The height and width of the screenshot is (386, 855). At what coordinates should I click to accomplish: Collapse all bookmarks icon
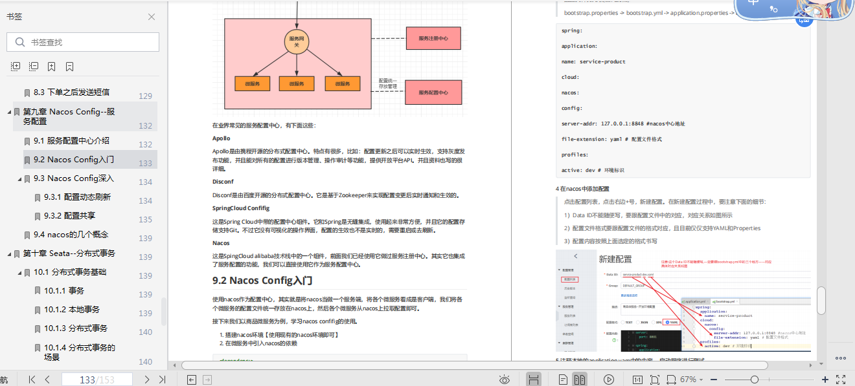point(34,67)
